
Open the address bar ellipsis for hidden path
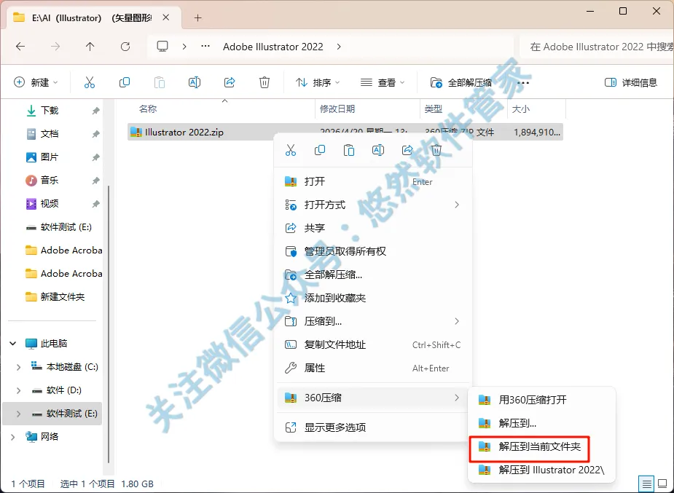coord(205,47)
